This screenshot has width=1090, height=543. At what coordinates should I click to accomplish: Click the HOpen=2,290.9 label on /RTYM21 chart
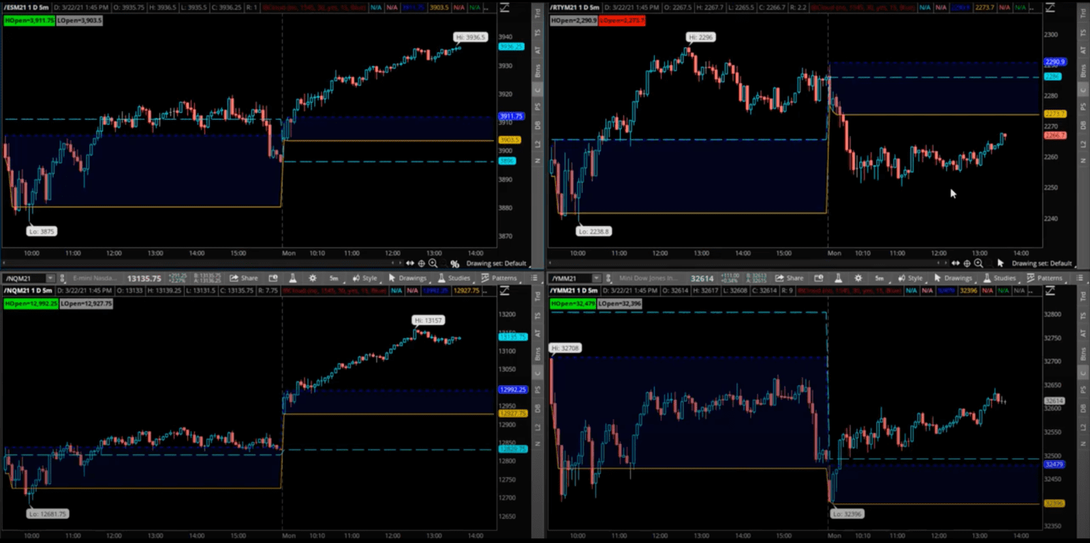click(574, 20)
